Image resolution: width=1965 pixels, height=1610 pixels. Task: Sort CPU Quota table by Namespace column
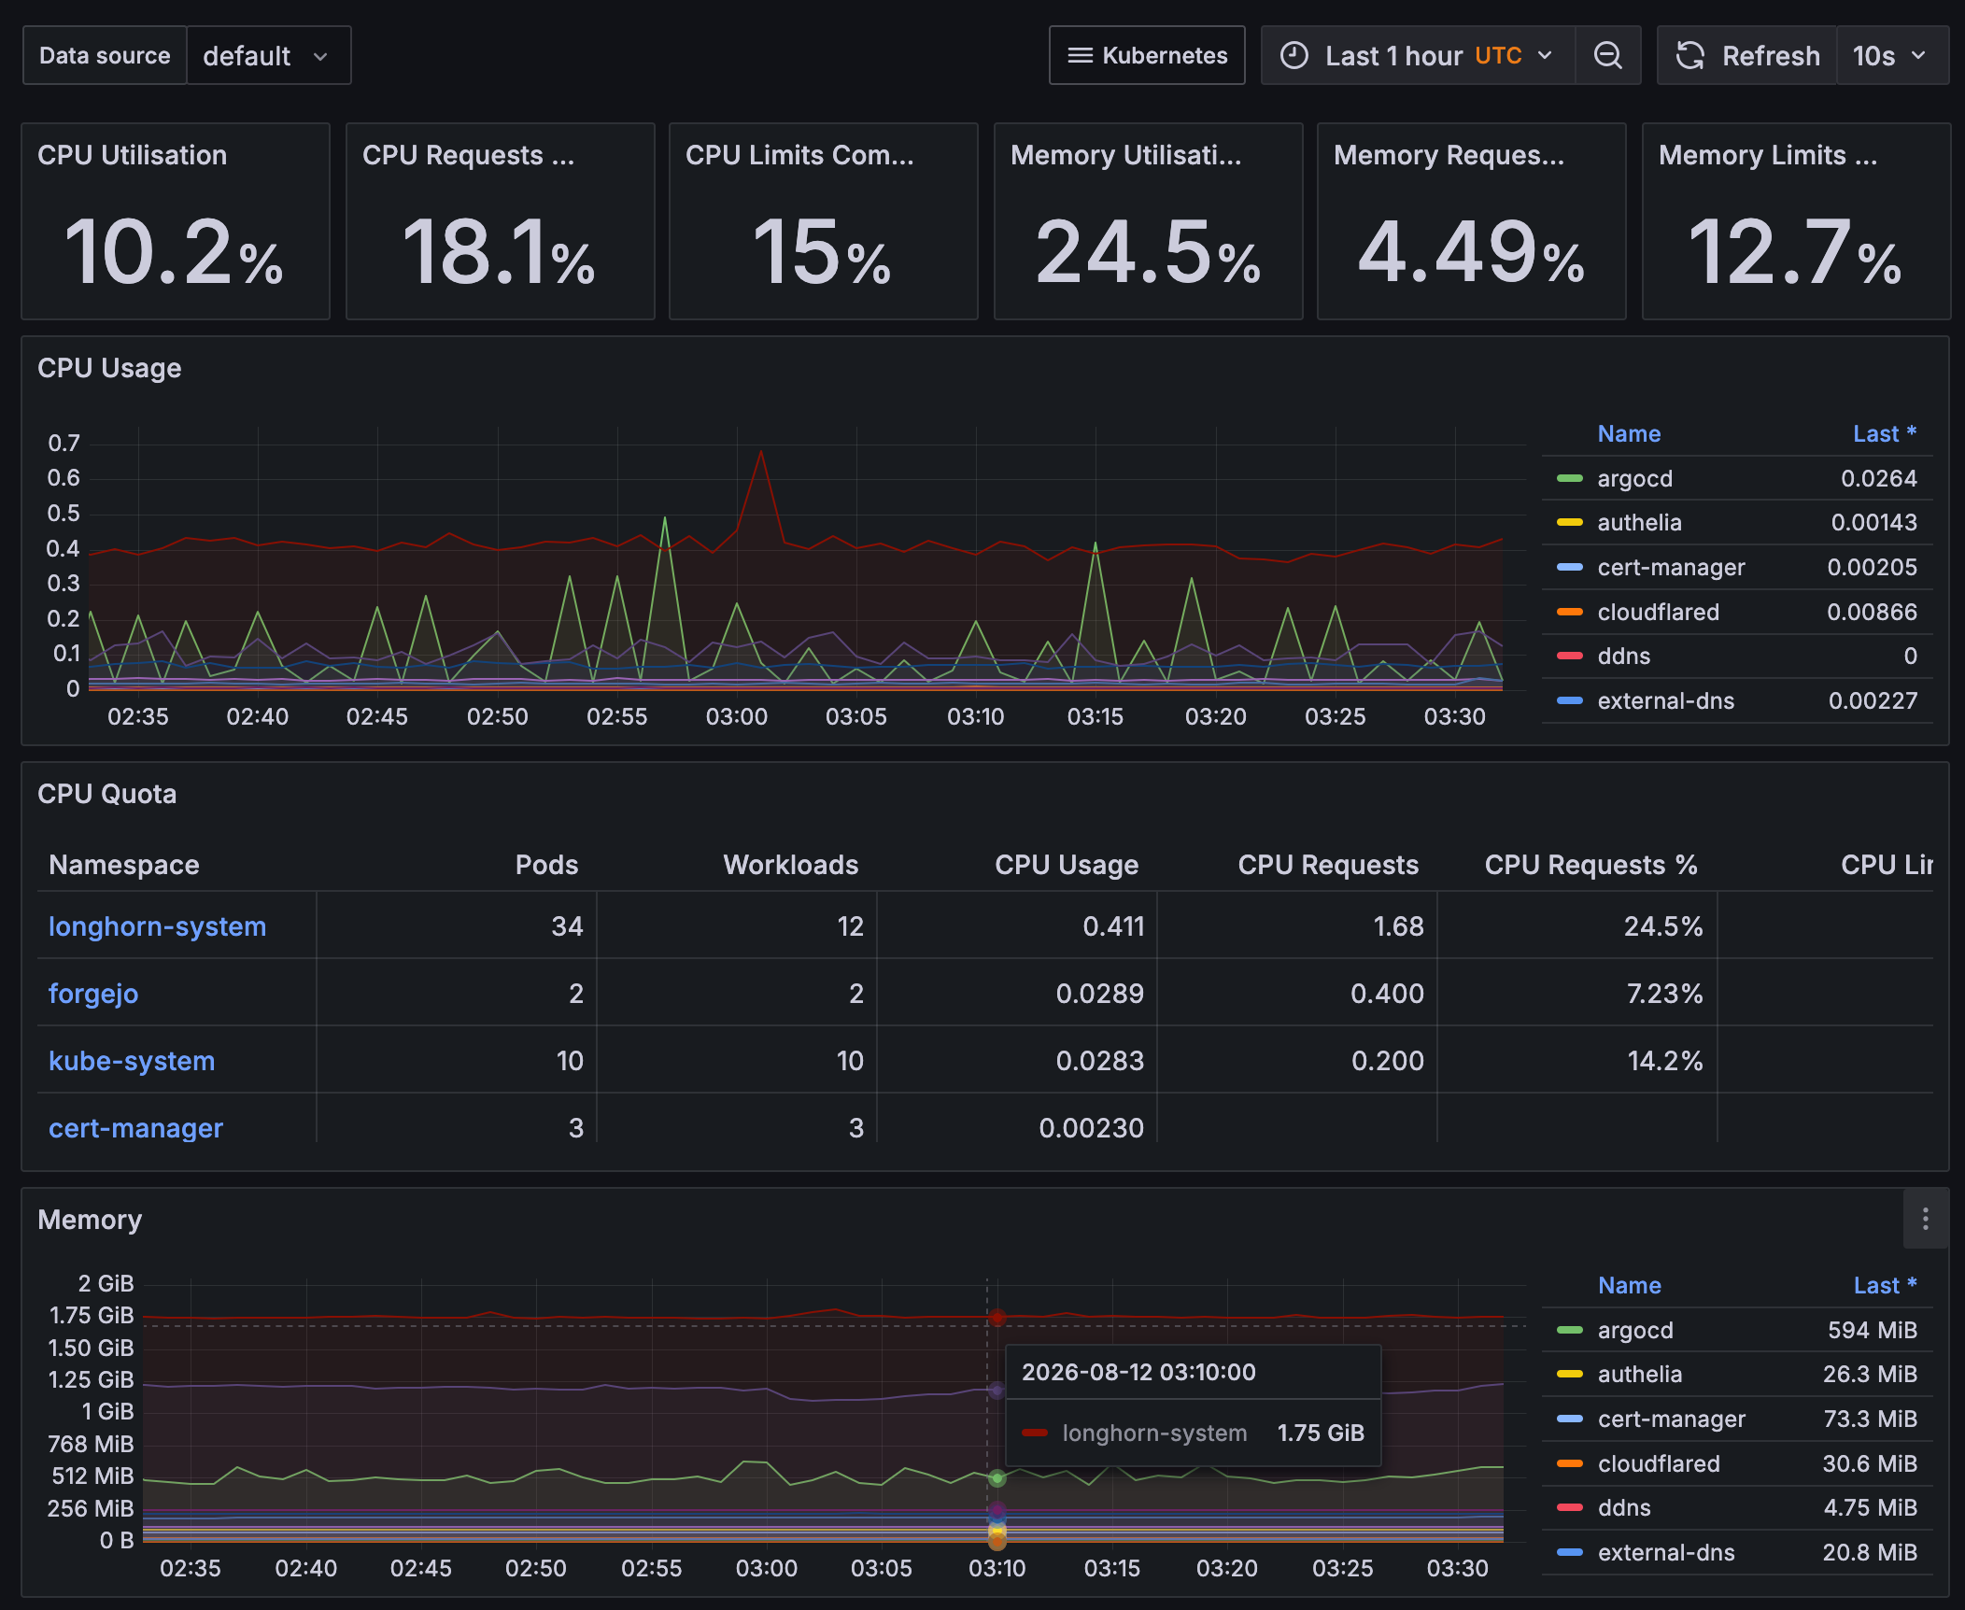tap(124, 865)
